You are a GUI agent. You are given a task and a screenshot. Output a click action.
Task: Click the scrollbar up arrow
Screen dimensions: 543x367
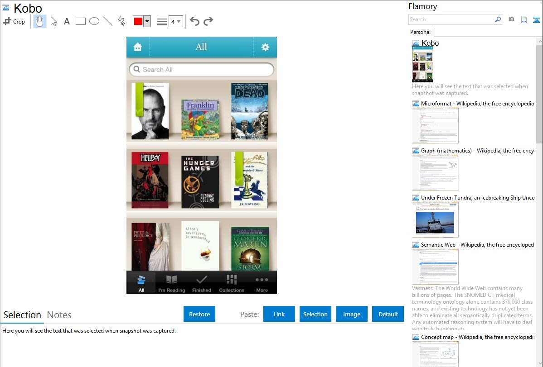pos(539,41)
